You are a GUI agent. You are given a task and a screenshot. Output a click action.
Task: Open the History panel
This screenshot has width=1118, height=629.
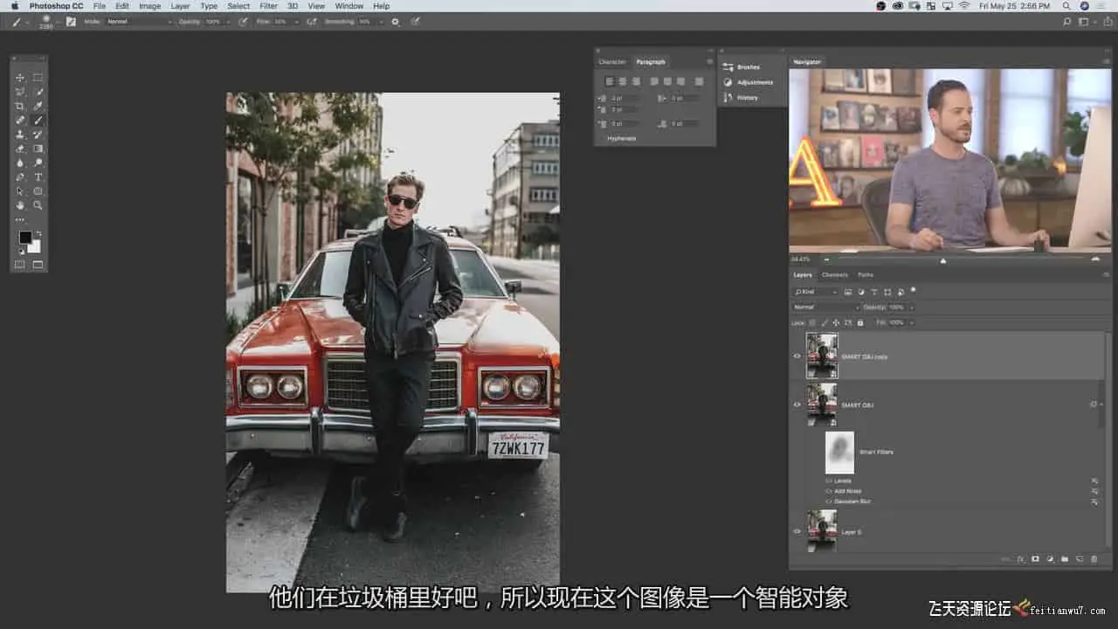(x=747, y=98)
